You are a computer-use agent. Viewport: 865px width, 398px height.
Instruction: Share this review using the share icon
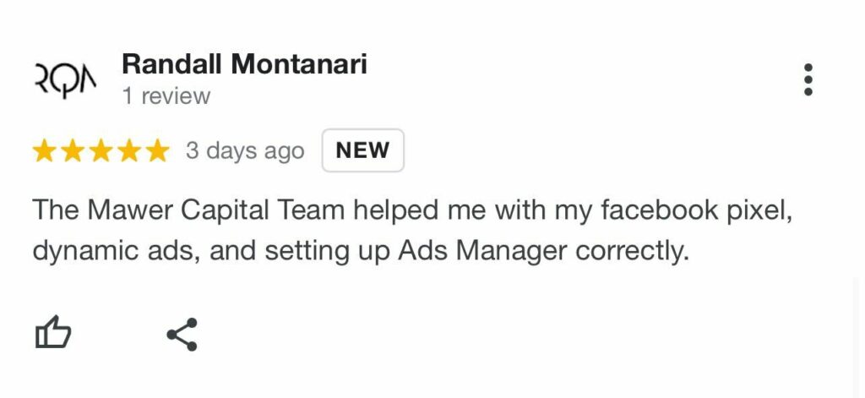182,334
